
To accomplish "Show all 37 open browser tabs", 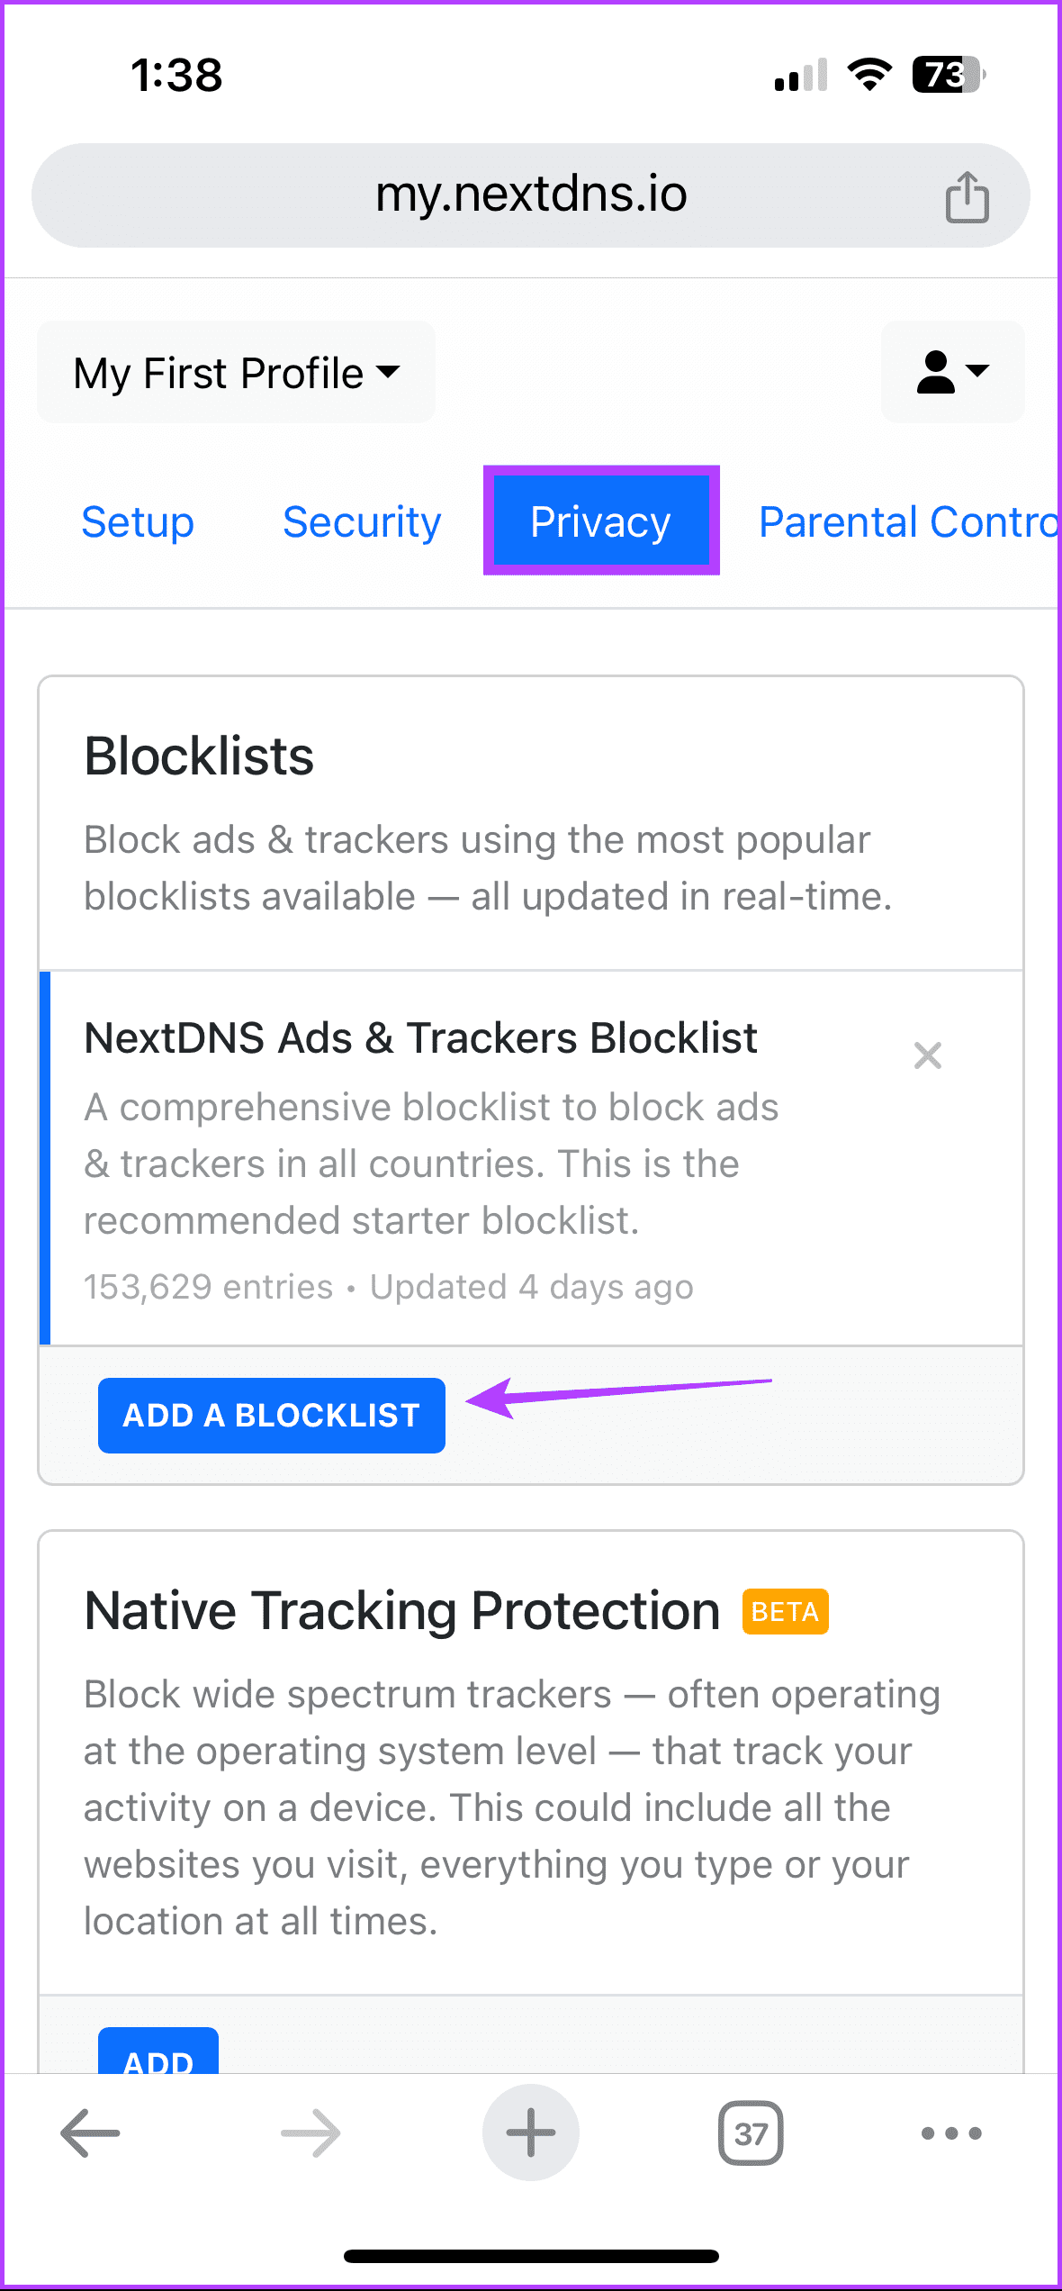I will click(750, 2133).
